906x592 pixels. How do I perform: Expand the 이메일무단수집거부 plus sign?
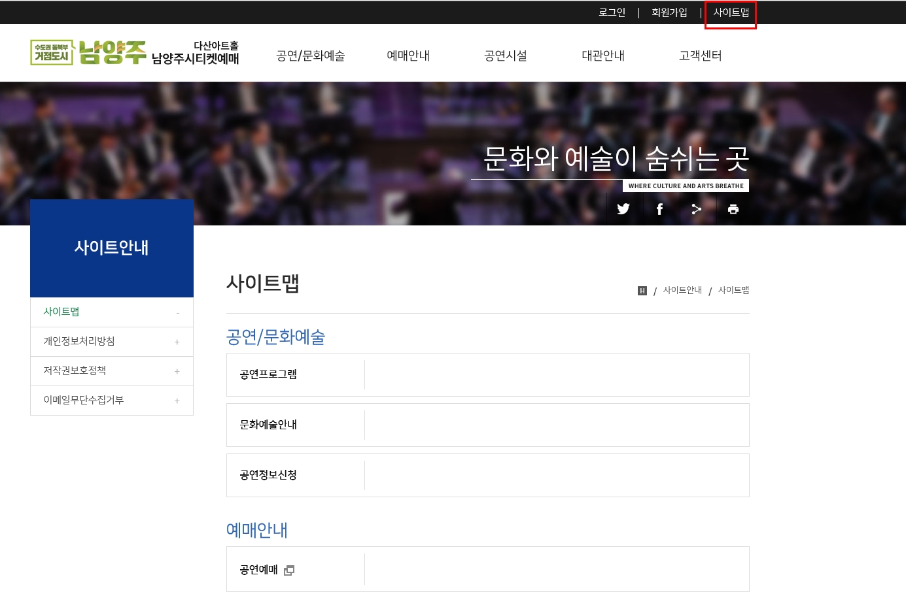click(x=177, y=401)
